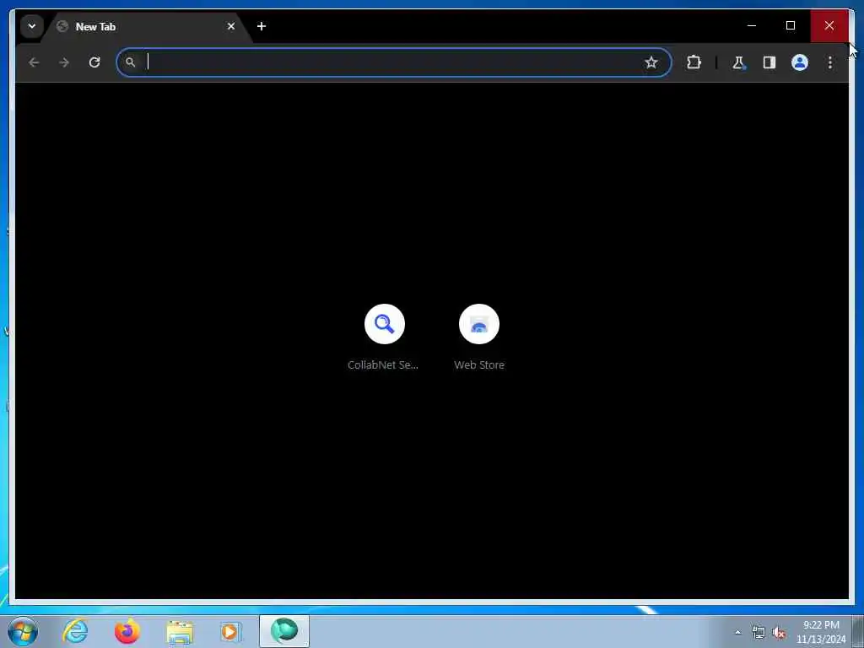Open the profile avatar menu
Image resolution: width=864 pixels, height=648 pixels.
click(x=800, y=62)
